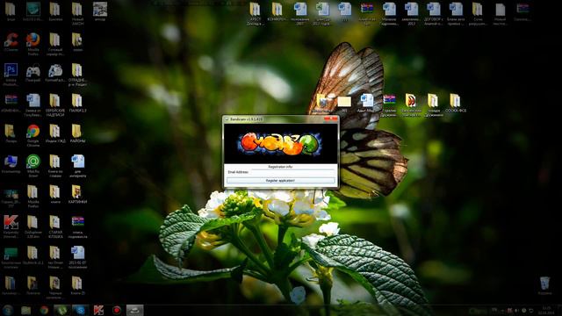
Task: Open Google Chrome from the taskbar
Action: (x=44, y=310)
